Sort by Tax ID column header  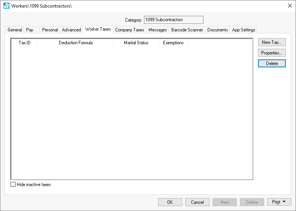pos(25,43)
